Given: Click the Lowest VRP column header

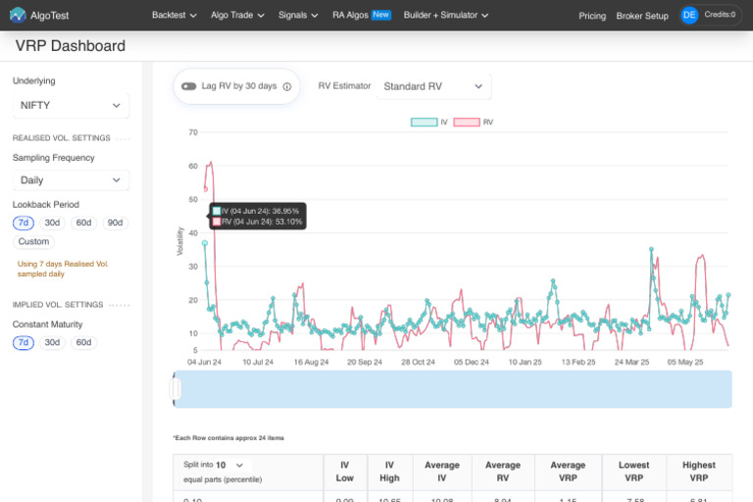Looking at the screenshot, I should [633, 472].
